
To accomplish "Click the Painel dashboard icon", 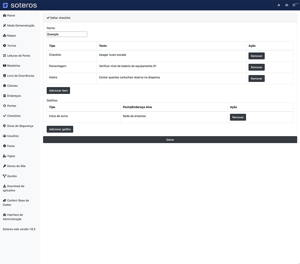I will 4,16.
